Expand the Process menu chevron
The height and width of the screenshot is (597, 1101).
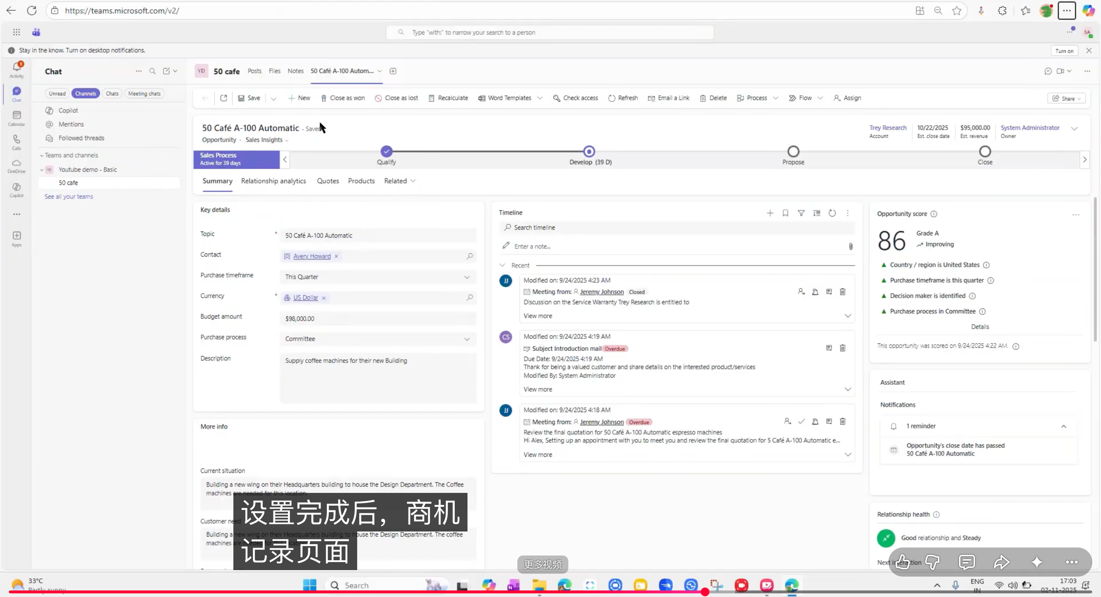[775, 98]
